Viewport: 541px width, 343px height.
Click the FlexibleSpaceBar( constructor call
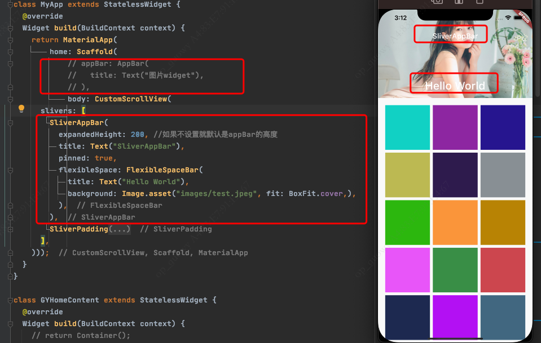click(x=164, y=170)
